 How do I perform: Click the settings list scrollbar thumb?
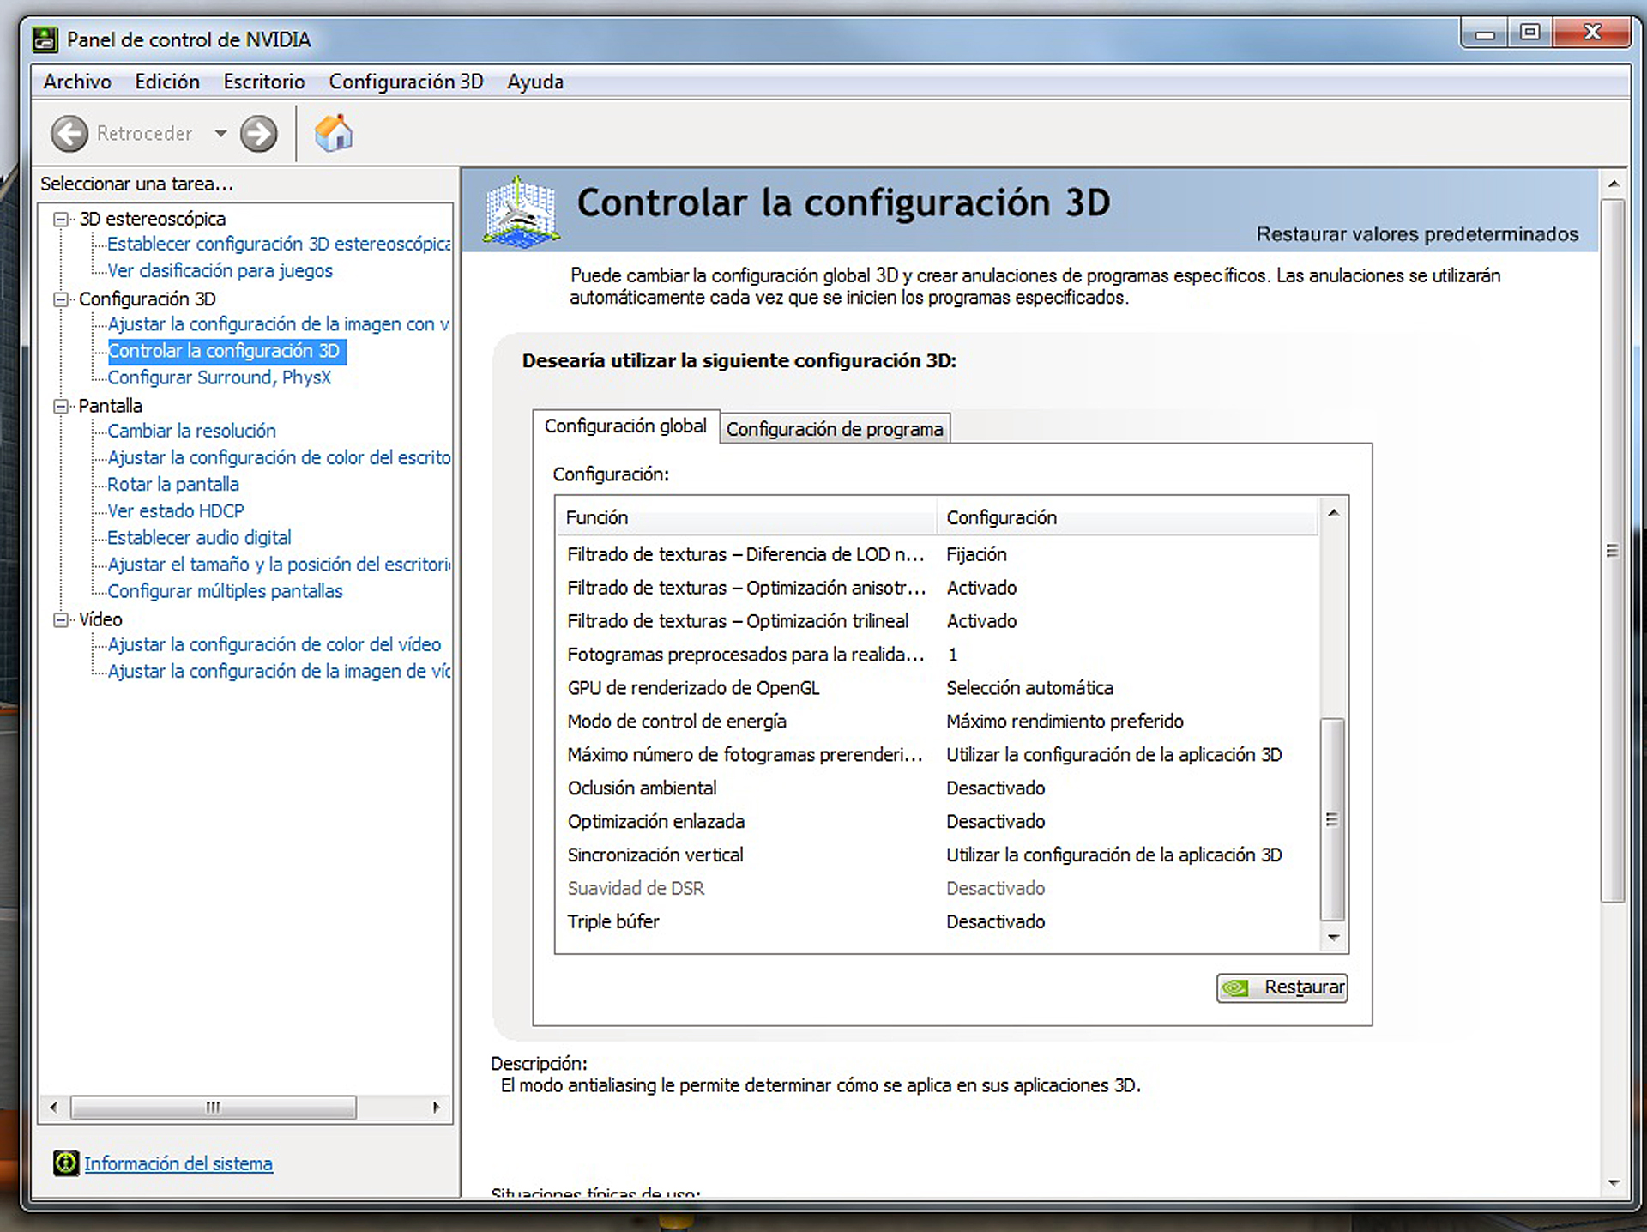coord(1333,819)
